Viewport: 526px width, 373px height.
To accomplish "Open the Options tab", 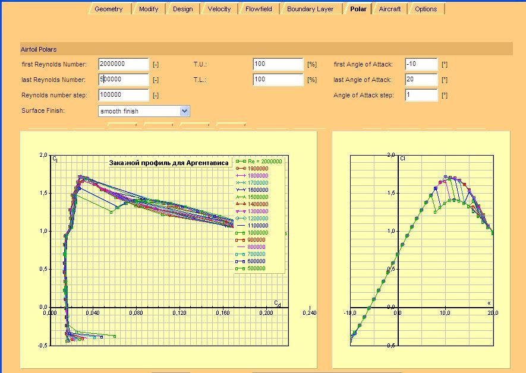I will click(426, 9).
